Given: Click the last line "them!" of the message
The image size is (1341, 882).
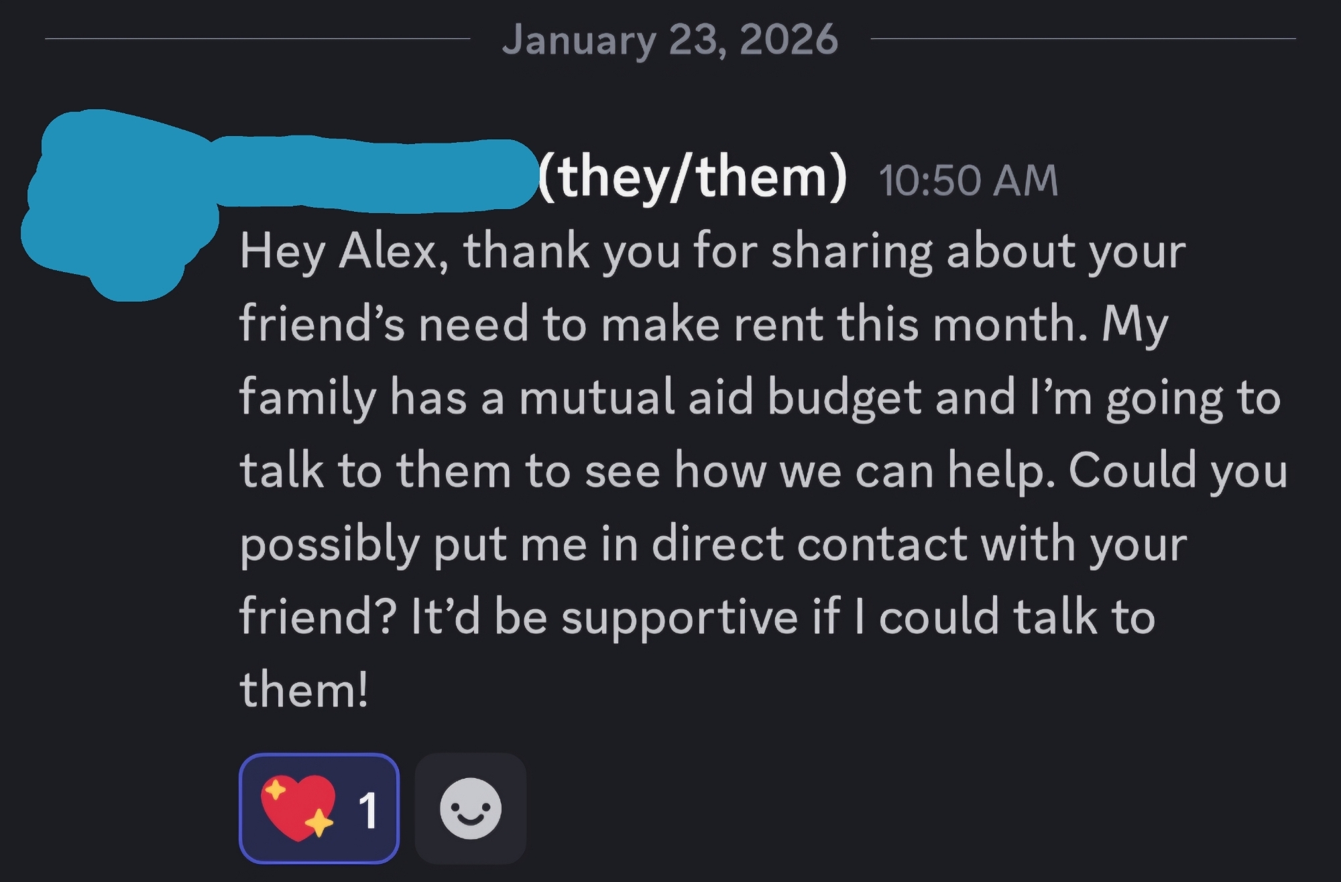Looking at the screenshot, I should [304, 690].
